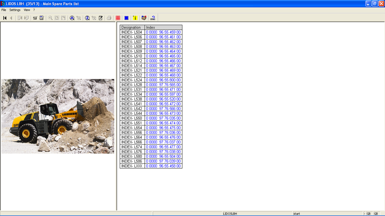Open index link for INDEX- L580
The image size is (385, 216).
[x=163, y=157]
